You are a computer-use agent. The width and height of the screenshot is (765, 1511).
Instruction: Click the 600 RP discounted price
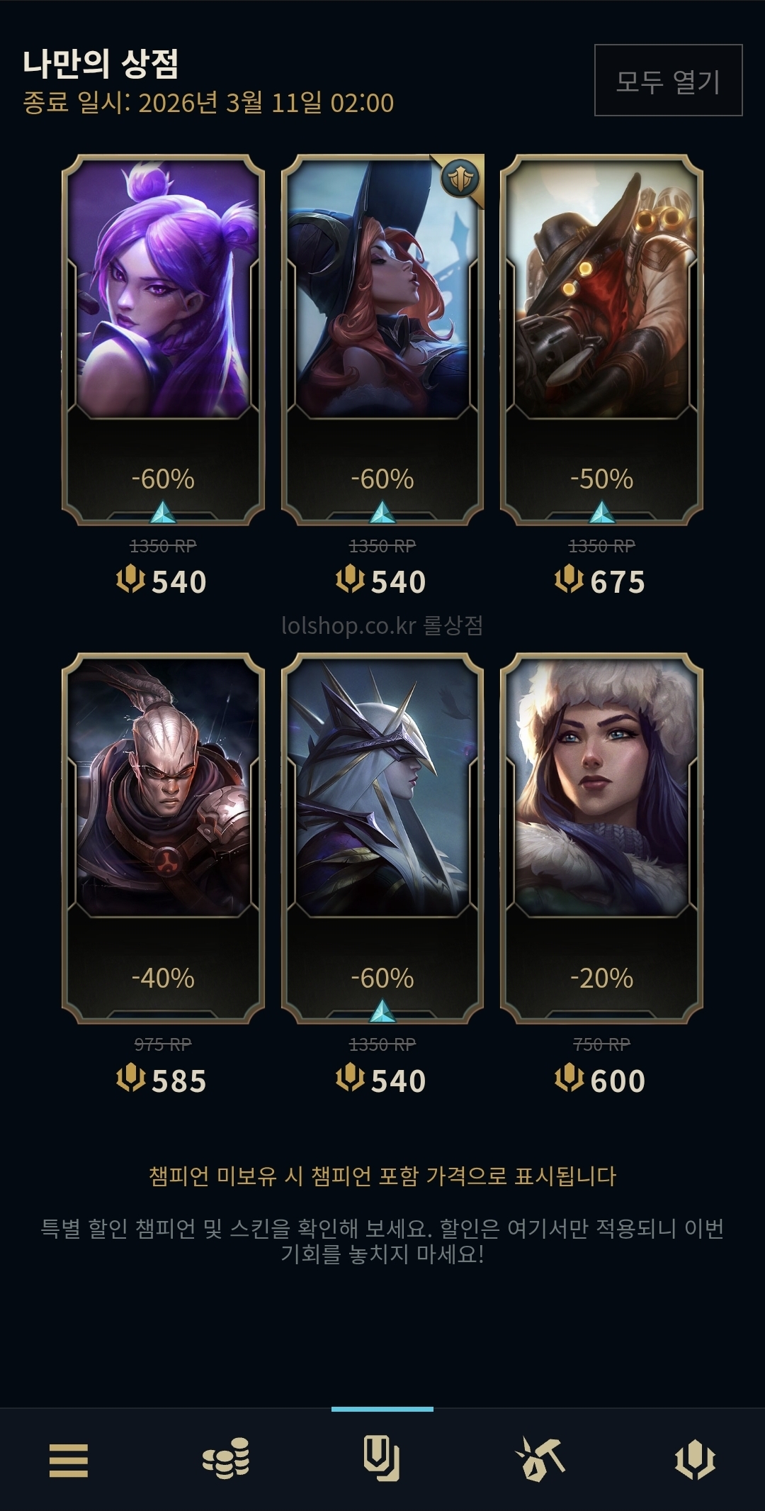pyautogui.click(x=600, y=1080)
